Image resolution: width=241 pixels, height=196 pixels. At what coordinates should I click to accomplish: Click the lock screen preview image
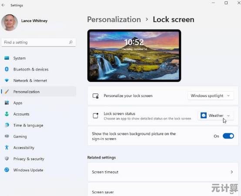[134, 56]
